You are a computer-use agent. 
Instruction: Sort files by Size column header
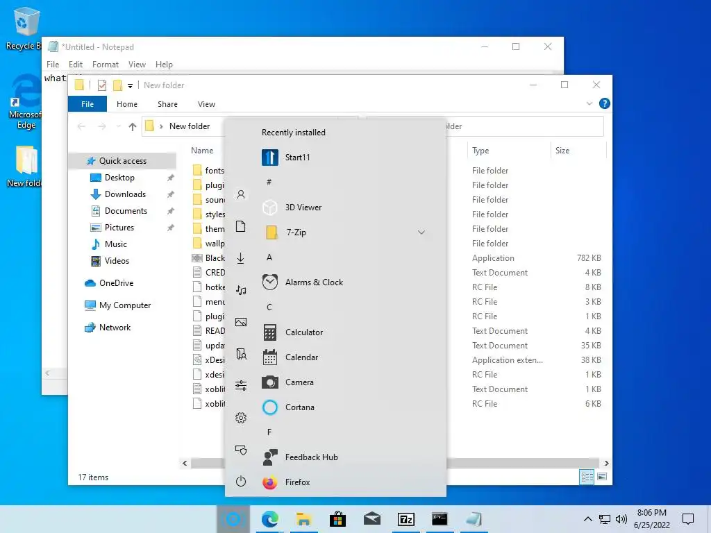[x=578, y=151]
